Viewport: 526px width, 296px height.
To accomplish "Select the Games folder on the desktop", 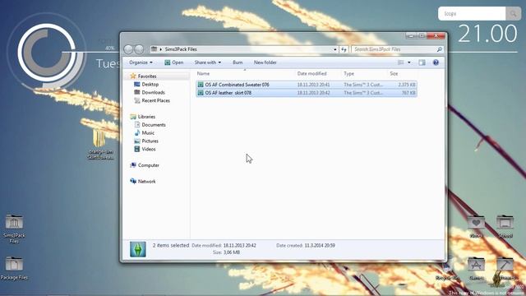I will pyautogui.click(x=476, y=265).
